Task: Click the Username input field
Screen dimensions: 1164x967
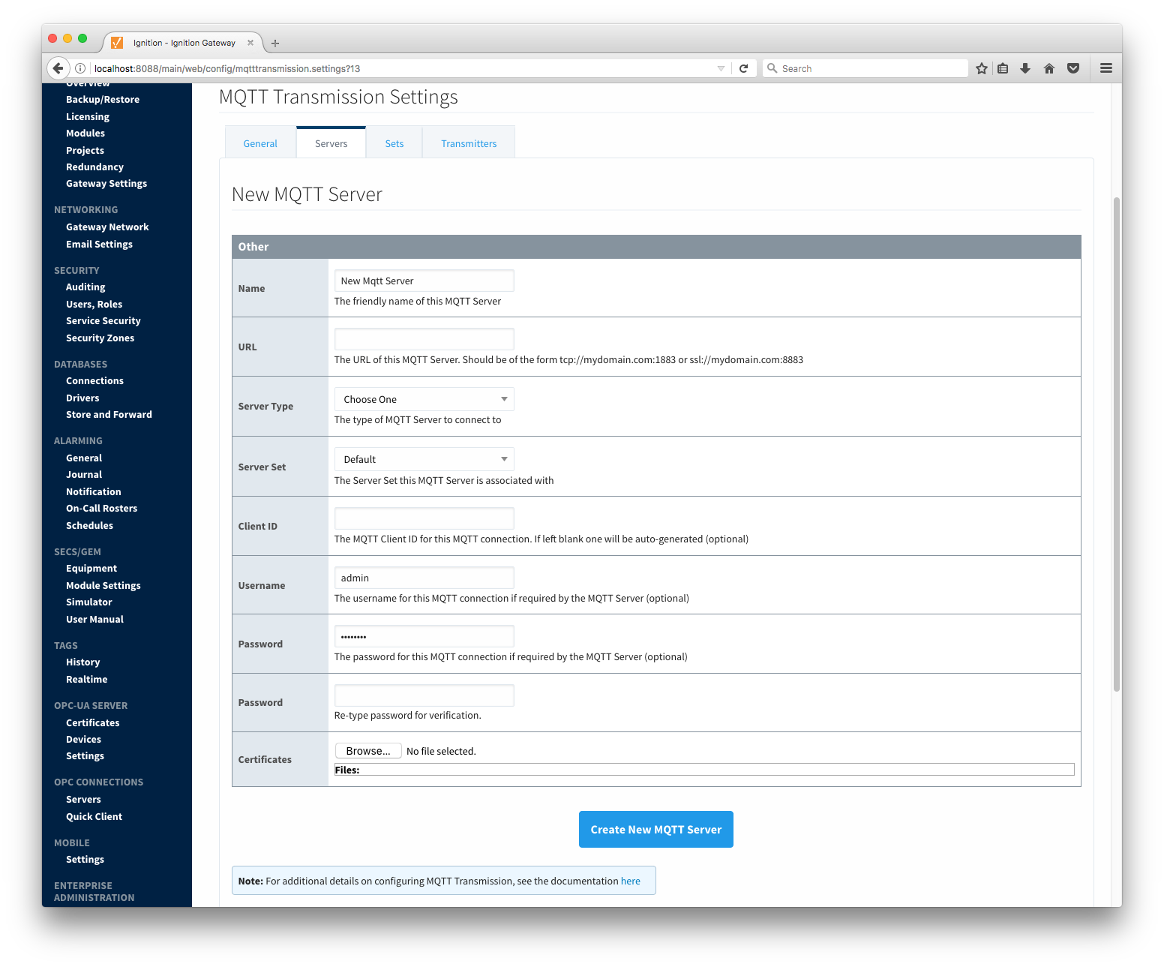Action: (424, 578)
